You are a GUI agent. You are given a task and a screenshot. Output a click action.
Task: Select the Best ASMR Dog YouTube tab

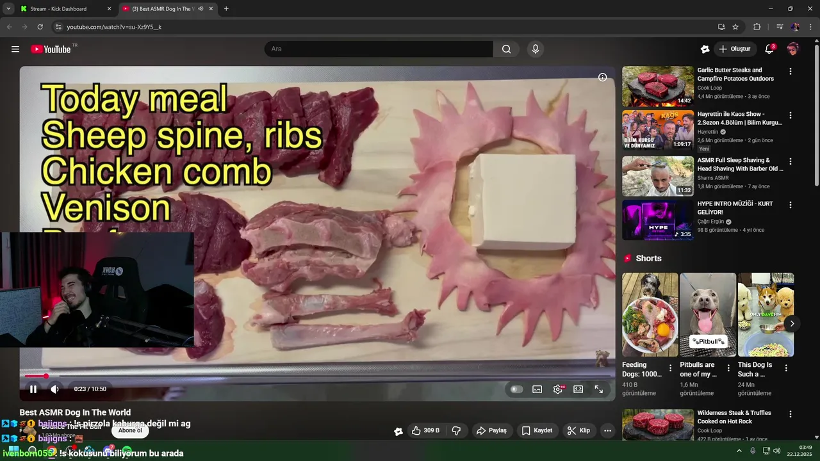click(162, 9)
